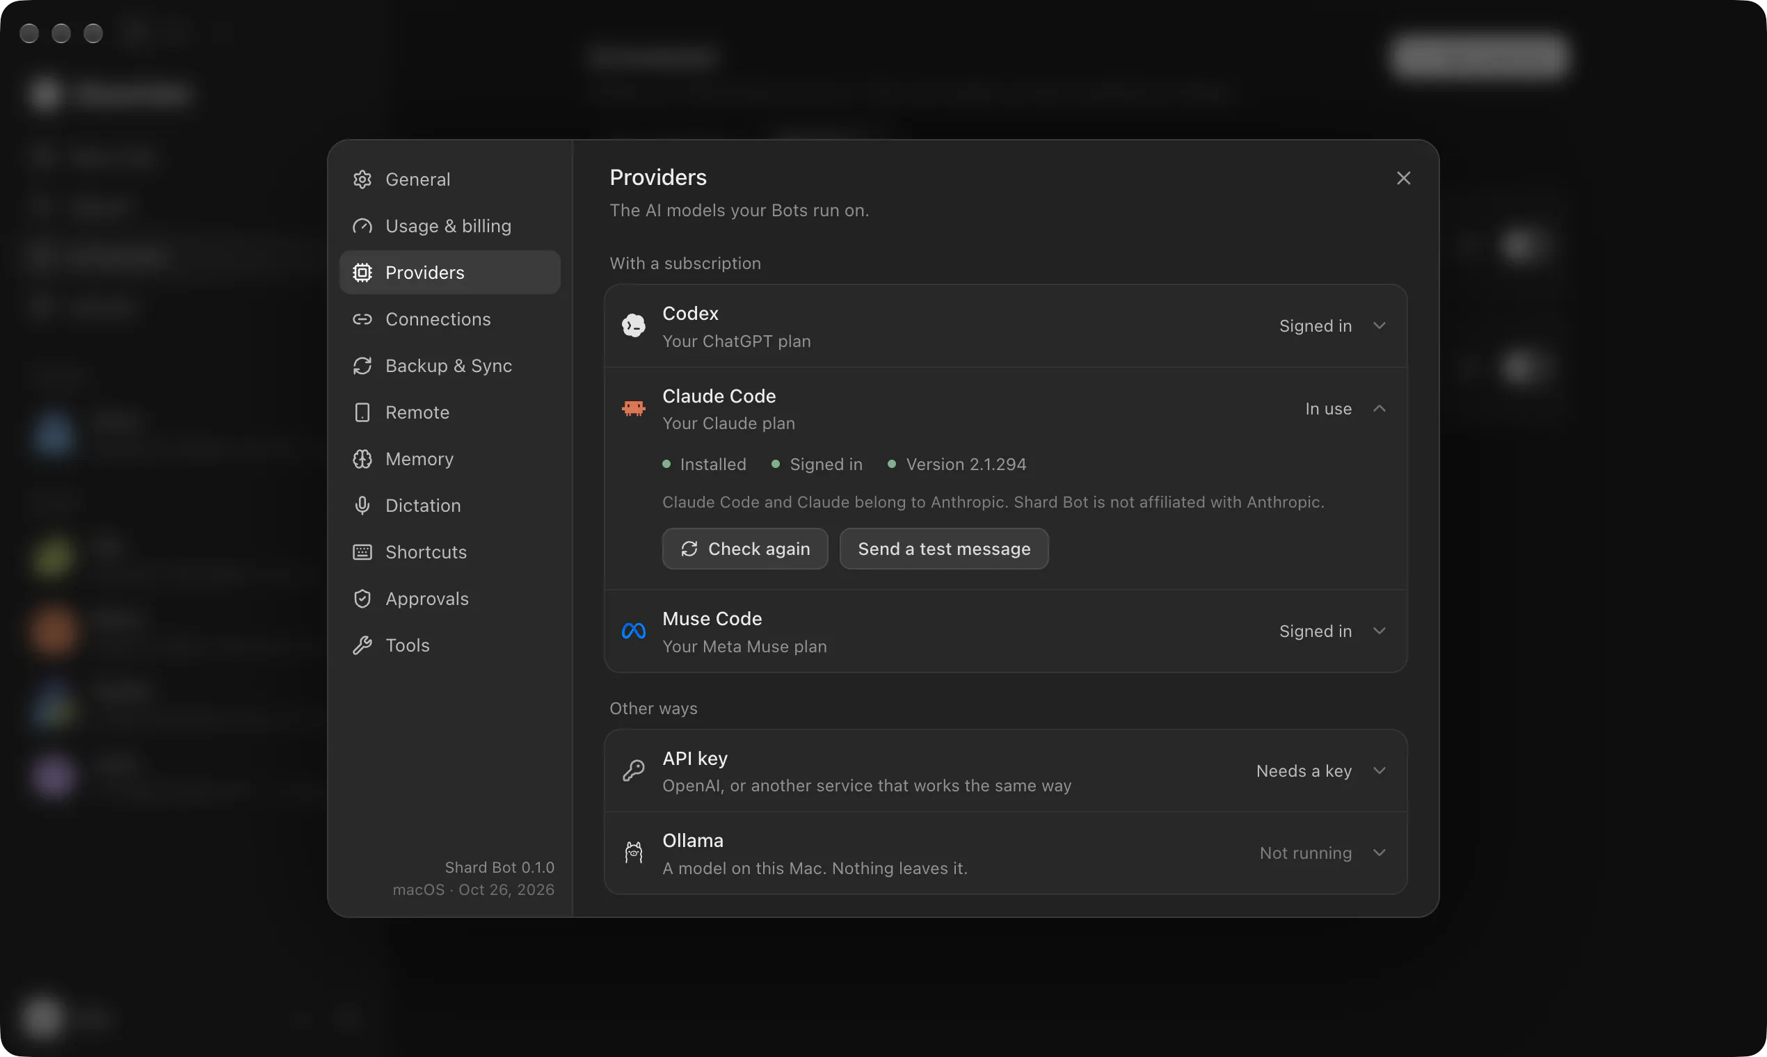Screen dimensions: 1767x1057
Task: Click the Dictation microphone icon
Action: coord(362,505)
